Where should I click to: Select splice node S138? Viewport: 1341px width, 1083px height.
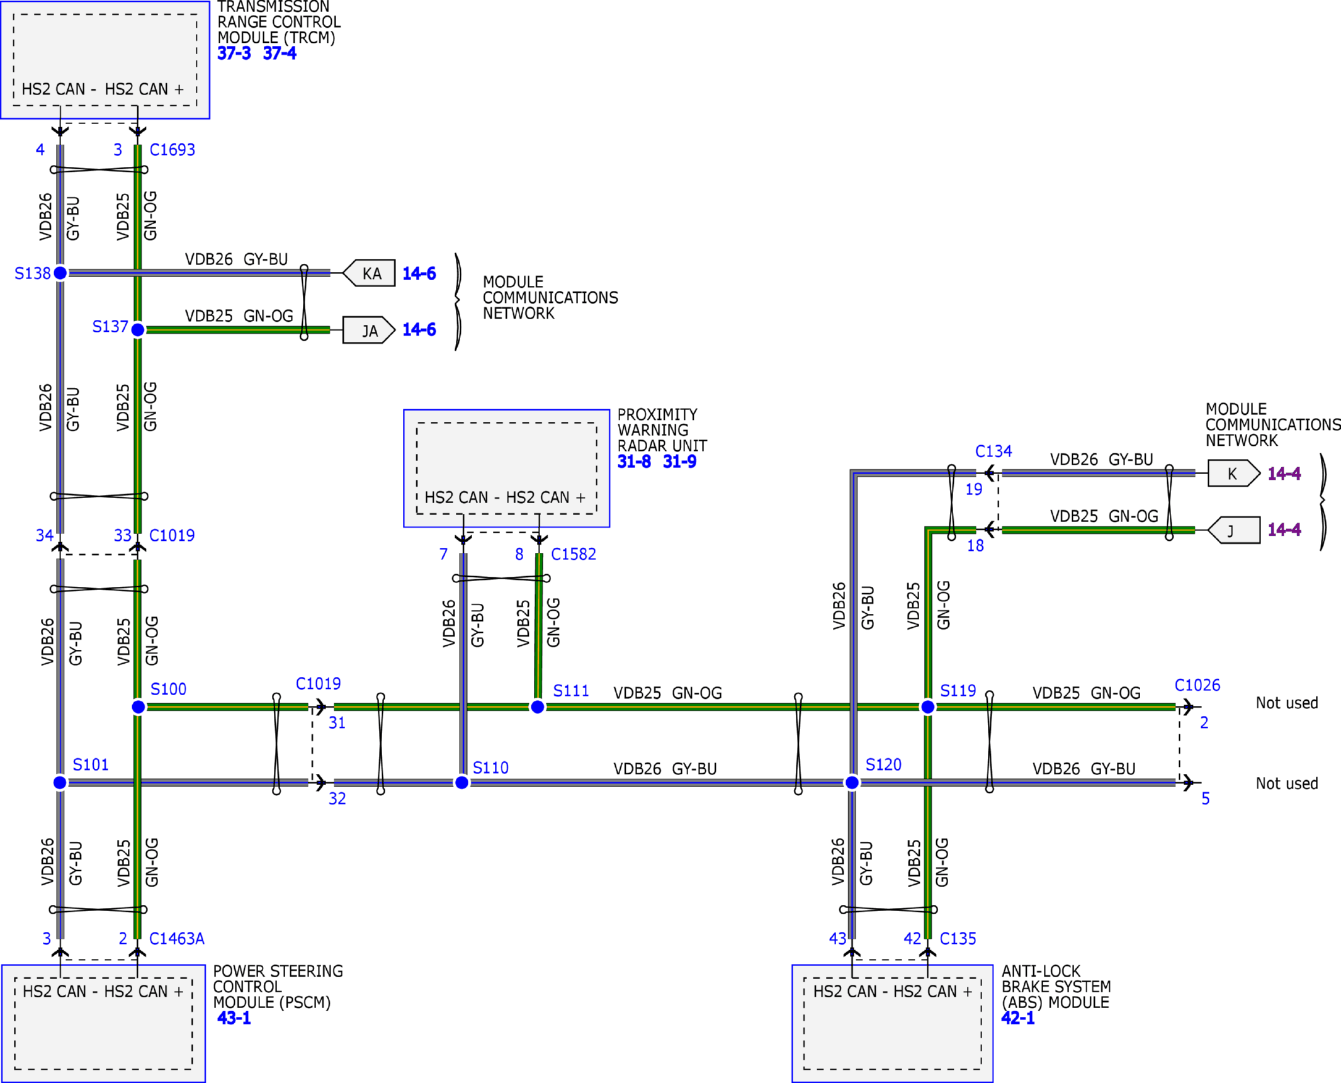(60, 273)
